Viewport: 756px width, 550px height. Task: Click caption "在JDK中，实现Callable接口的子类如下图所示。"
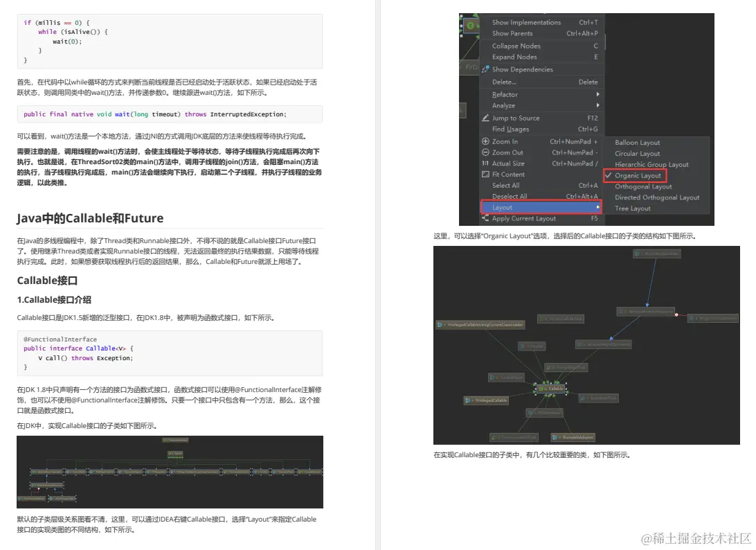[x=87, y=425]
